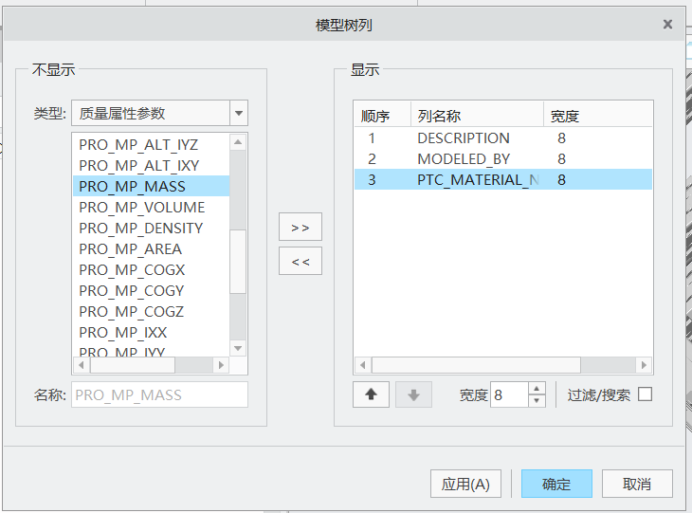Cancel with the 取消 button
Screen dimensions: 692x513
637,484
